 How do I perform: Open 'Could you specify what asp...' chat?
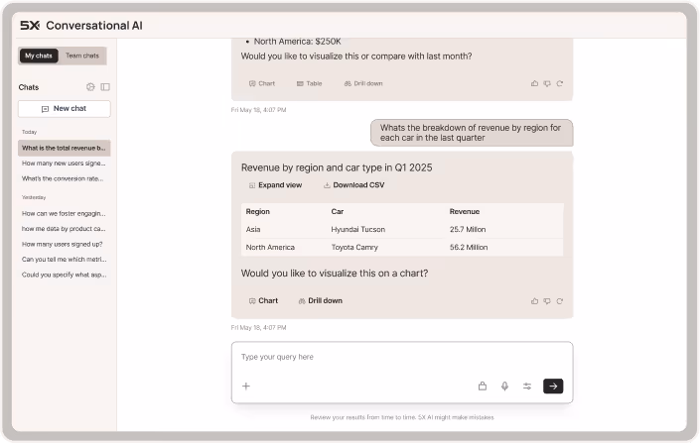[65, 275]
